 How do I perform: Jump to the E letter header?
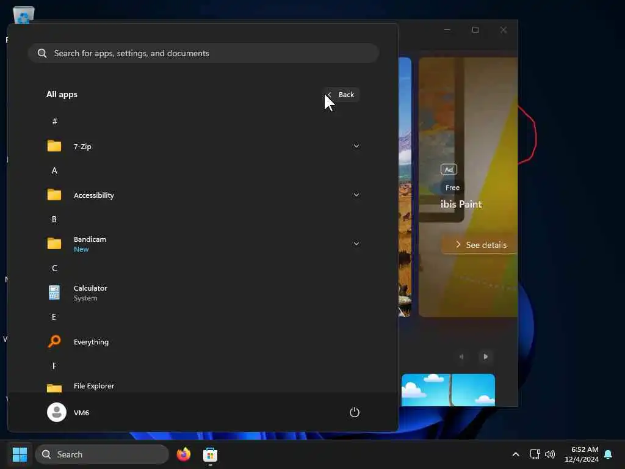[54, 317]
